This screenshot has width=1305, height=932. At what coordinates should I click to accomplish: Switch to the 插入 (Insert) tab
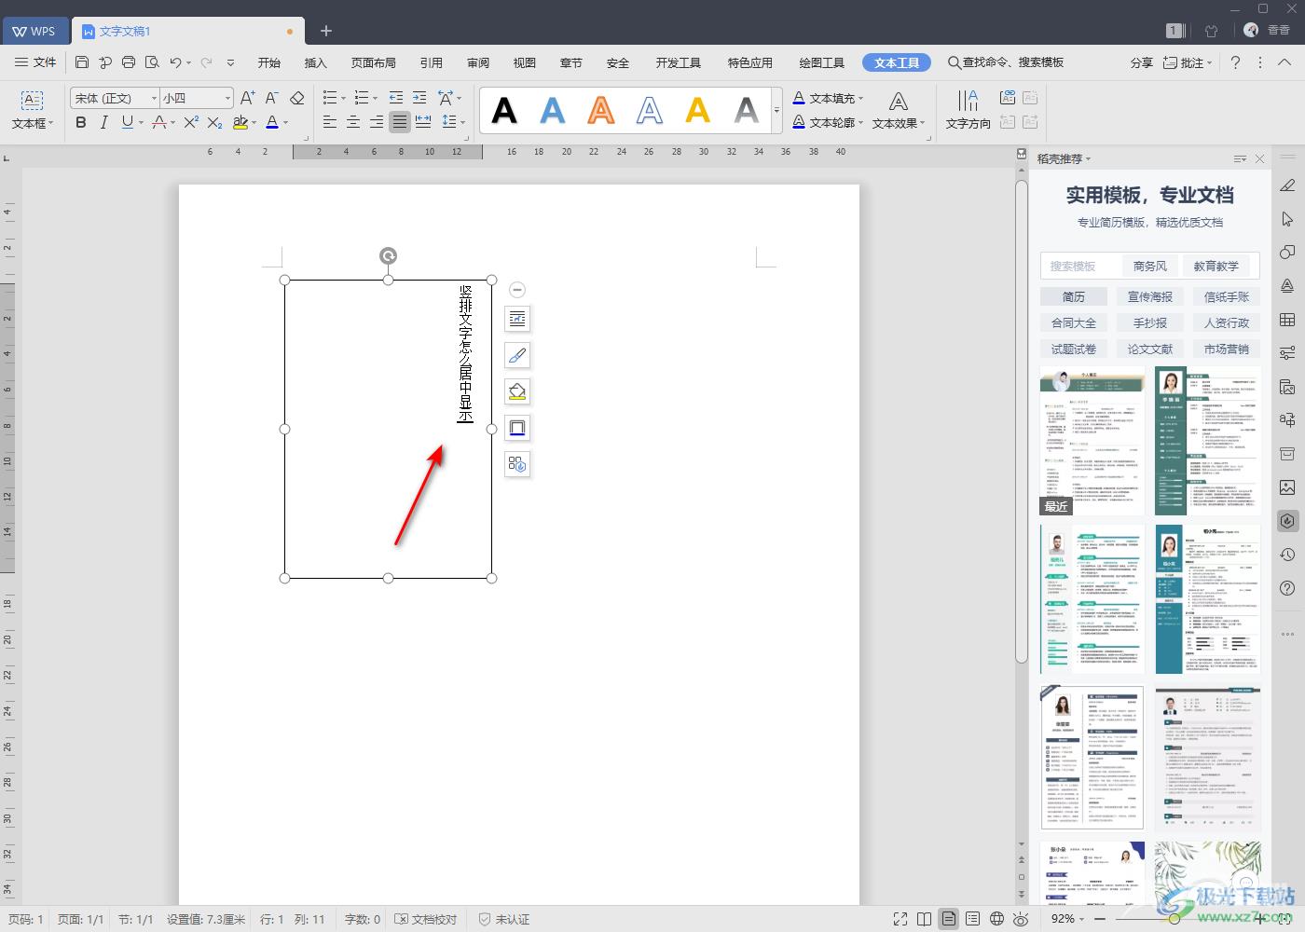pyautogui.click(x=316, y=62)
